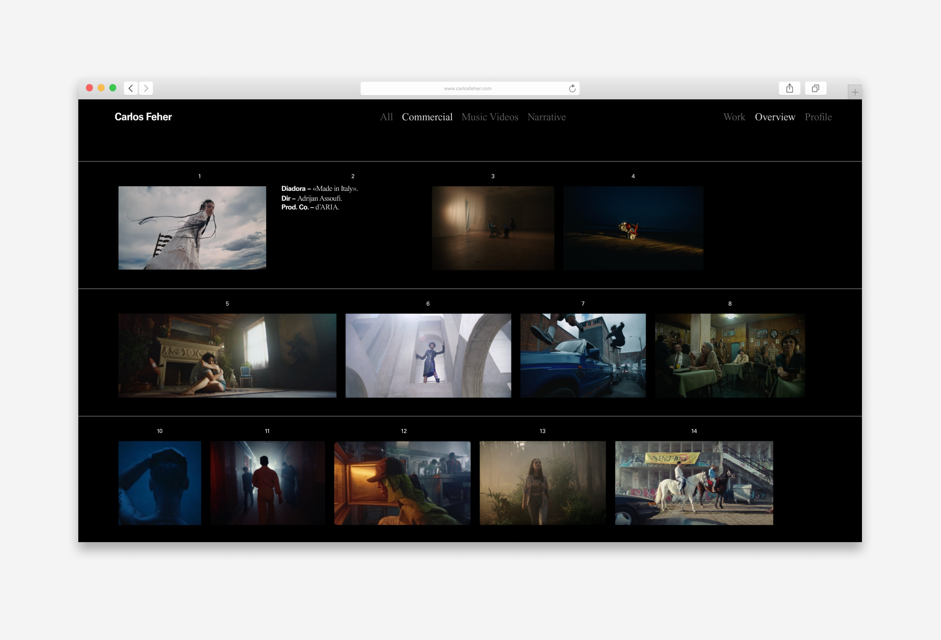The image size is (941, 640).
Task: Open project 7 thumbnail with blue car
Action: coord(583,355)
